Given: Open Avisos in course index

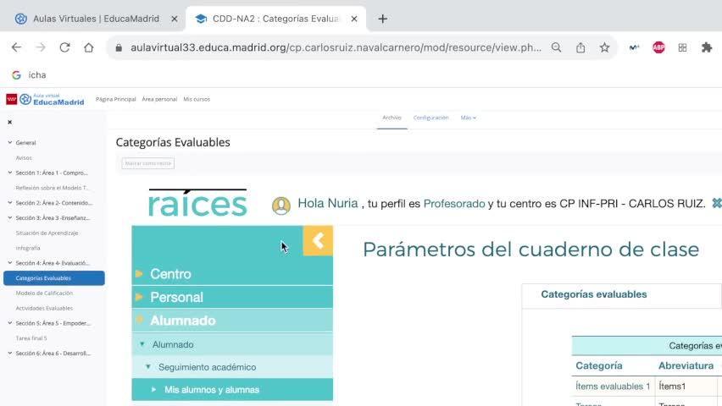Looking at the screenshot, I should [24, 157].
